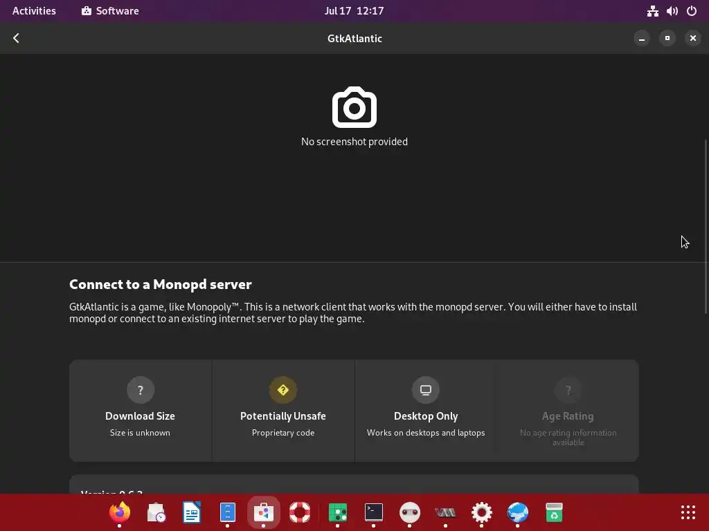The height and width of the screenshot is (531, 709).
Task: Open Firefox from the dock
Action: [x=119, y=512]
